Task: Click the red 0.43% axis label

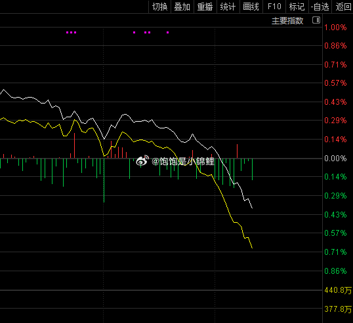Action: [x=335, y=102]
